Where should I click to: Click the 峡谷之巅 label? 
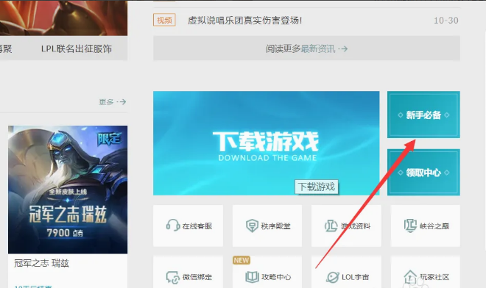pyautogui.click(x=434, y=226)
